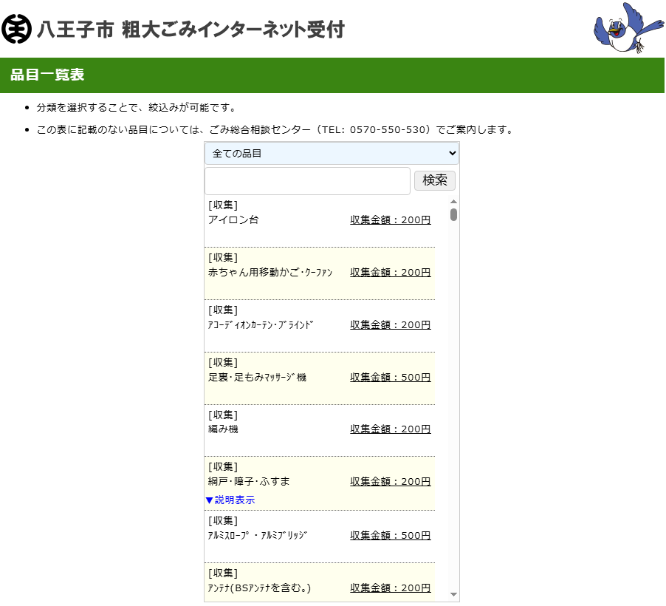This screenshot has height=606, width=666.
Task: Select the 足裏・足もみマッサージ機 item
Action: pos(257,378)
